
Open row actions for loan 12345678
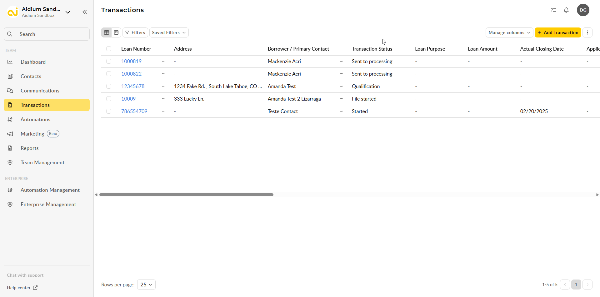coord(164,86)
